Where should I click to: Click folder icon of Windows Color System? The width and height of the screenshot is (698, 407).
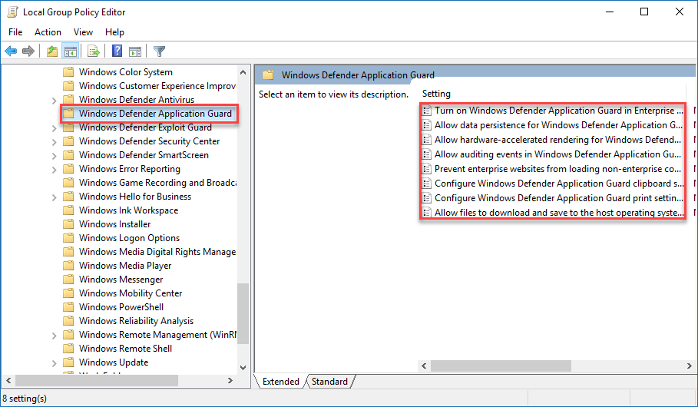coord(68,72)
